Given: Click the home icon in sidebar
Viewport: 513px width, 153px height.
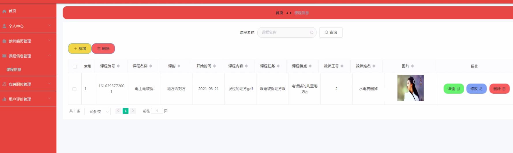Looking at the screenshot, I should coord(4,11).
